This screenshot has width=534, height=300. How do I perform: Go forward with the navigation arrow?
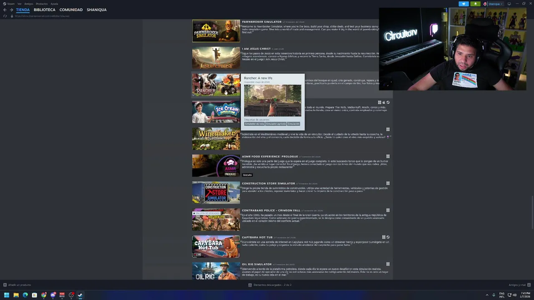pyautogui.click(x=11, y=10)
